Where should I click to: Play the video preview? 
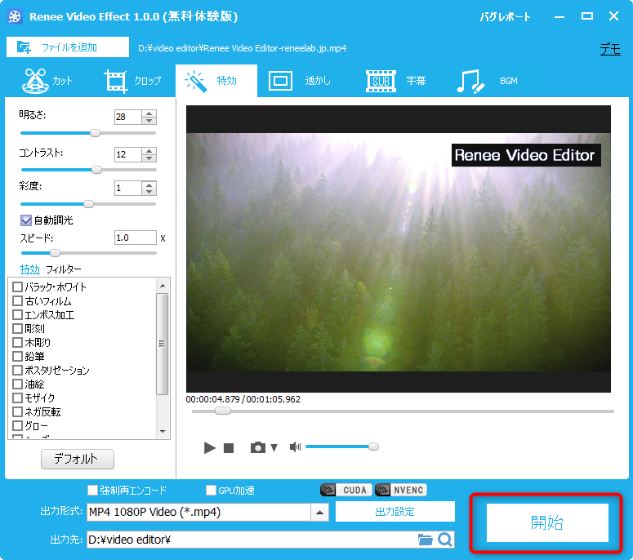pos(210,448)
